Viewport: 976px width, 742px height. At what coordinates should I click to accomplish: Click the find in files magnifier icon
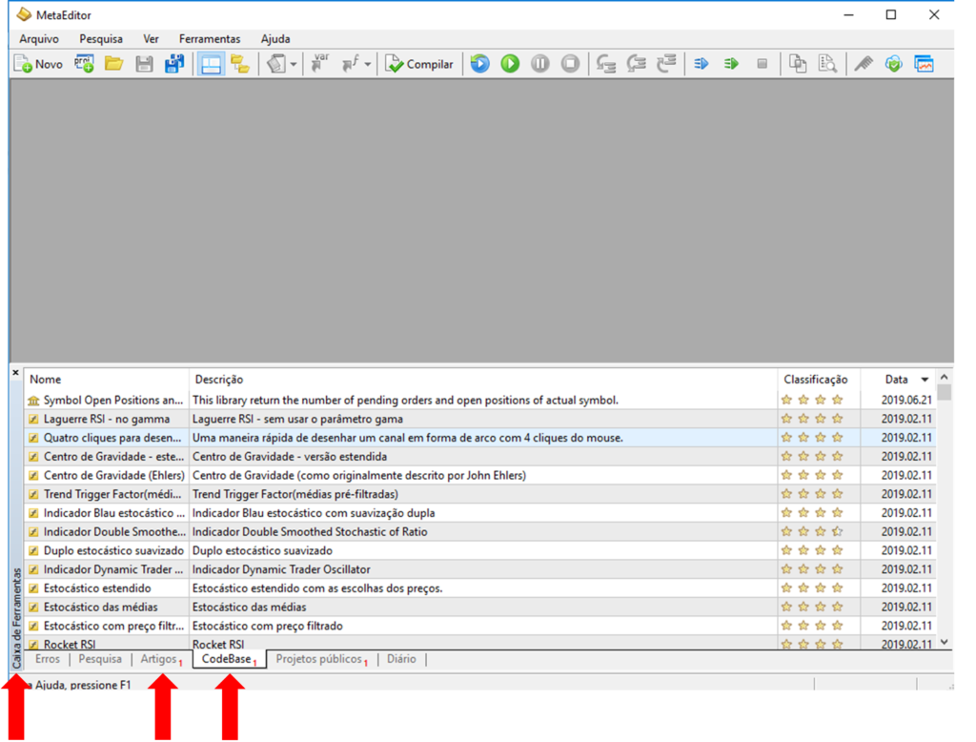point(827,64)
